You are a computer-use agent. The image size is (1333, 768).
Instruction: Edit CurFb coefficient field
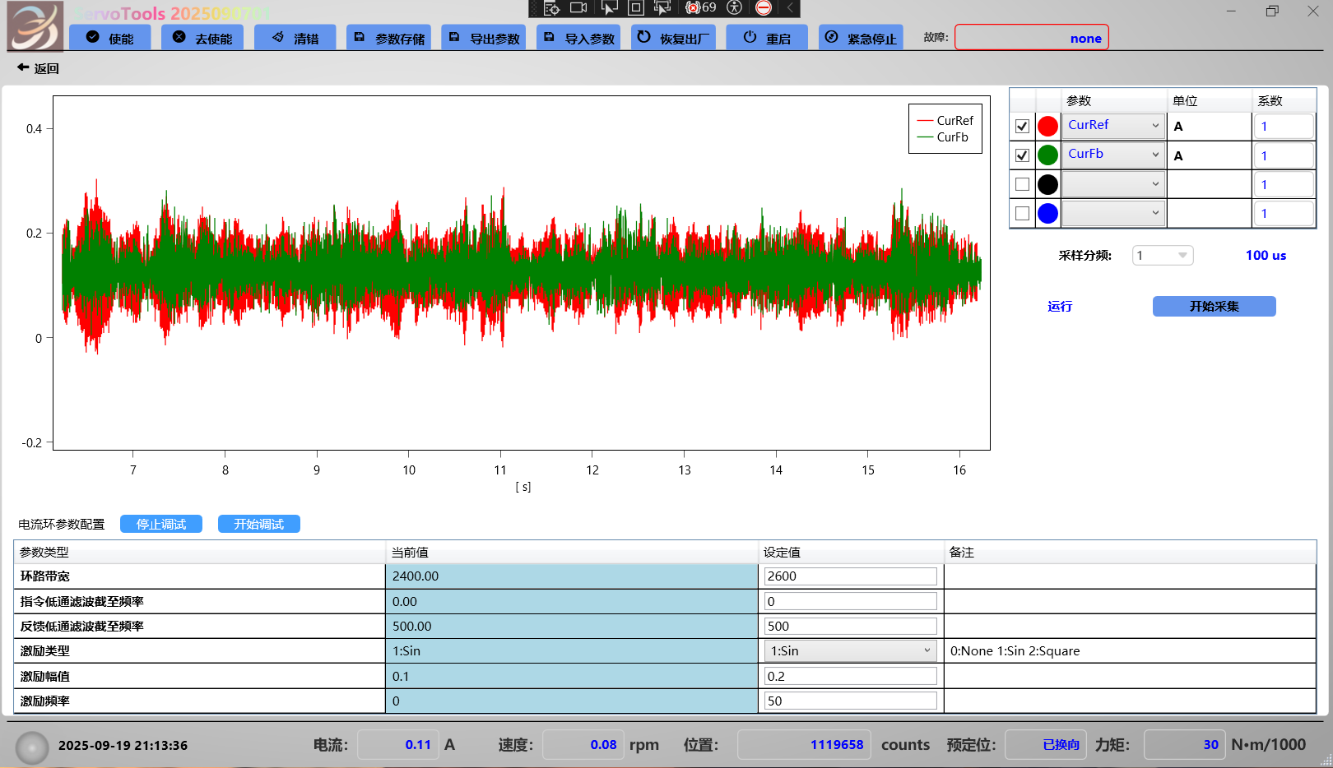(x=1284, y=155)
